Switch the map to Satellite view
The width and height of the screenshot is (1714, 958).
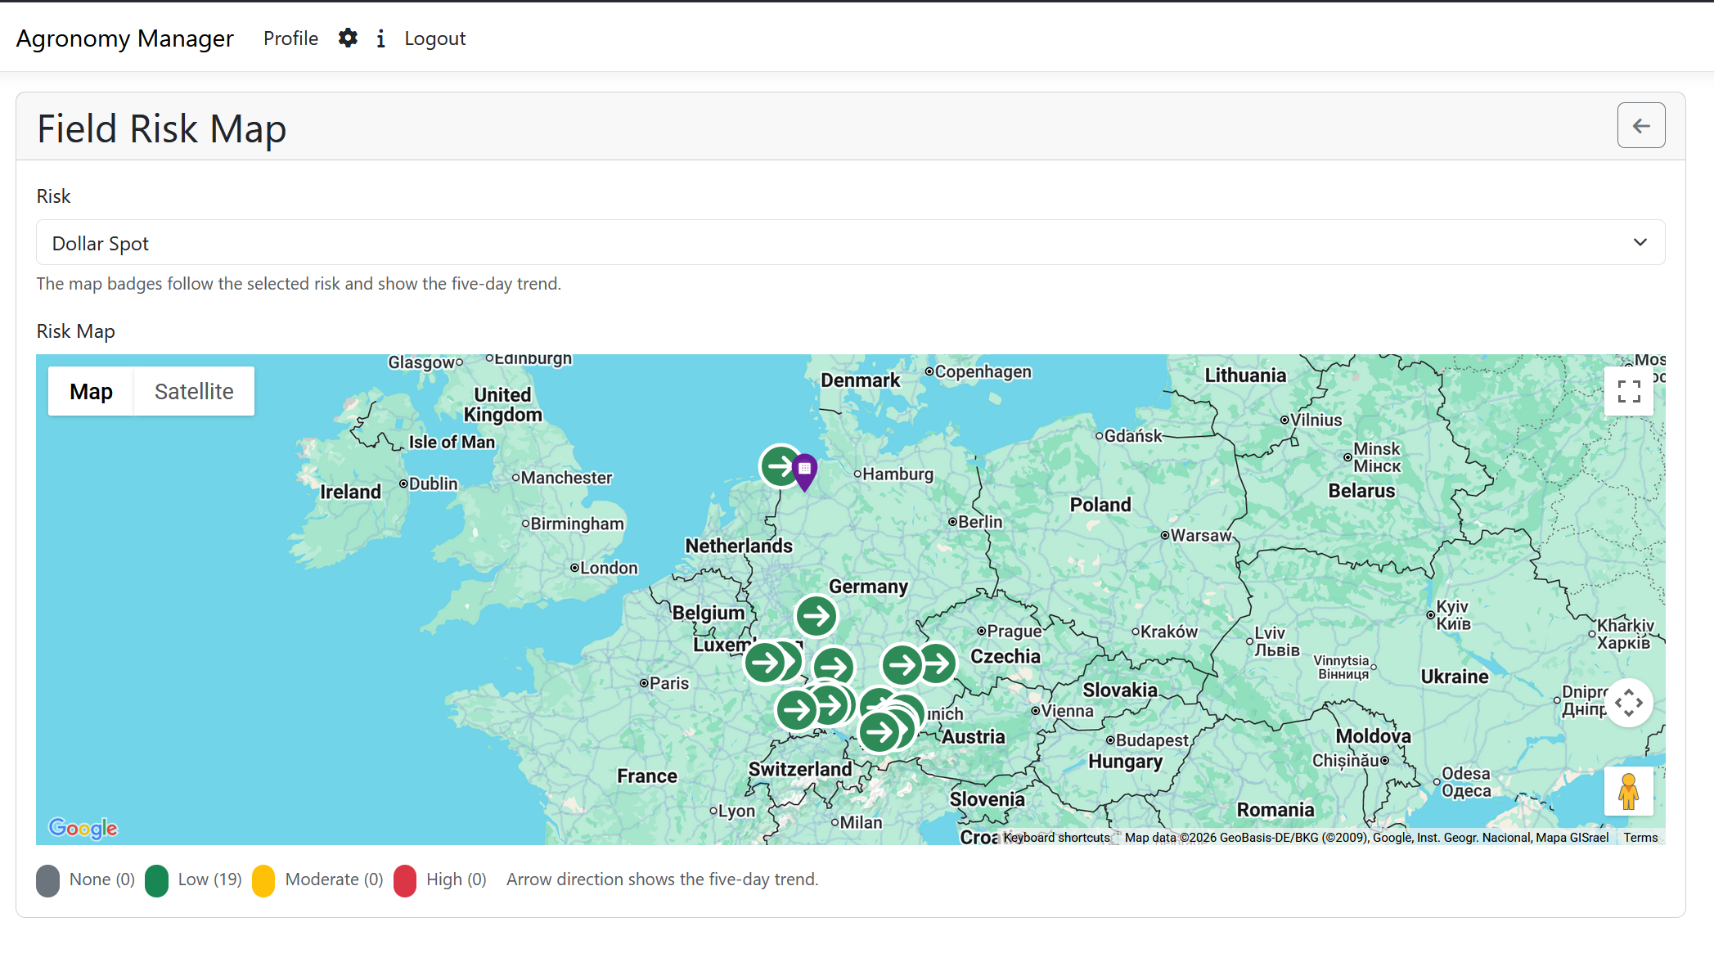click(x=194, y=391)
